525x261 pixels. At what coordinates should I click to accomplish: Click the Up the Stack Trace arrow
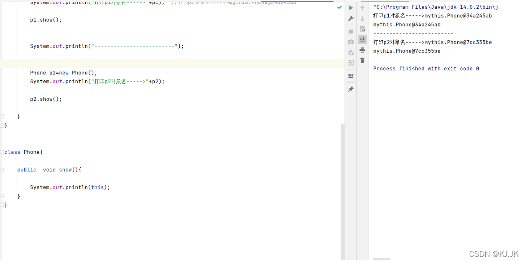coord(362,8)
